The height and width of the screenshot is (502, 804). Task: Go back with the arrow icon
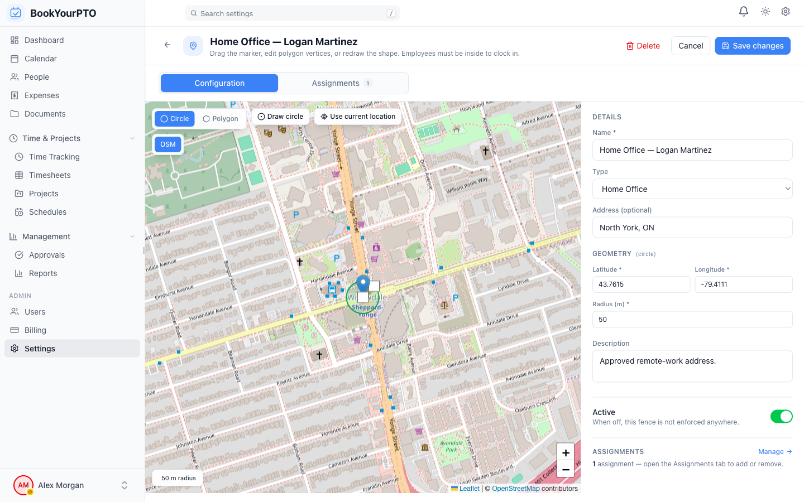167,45
